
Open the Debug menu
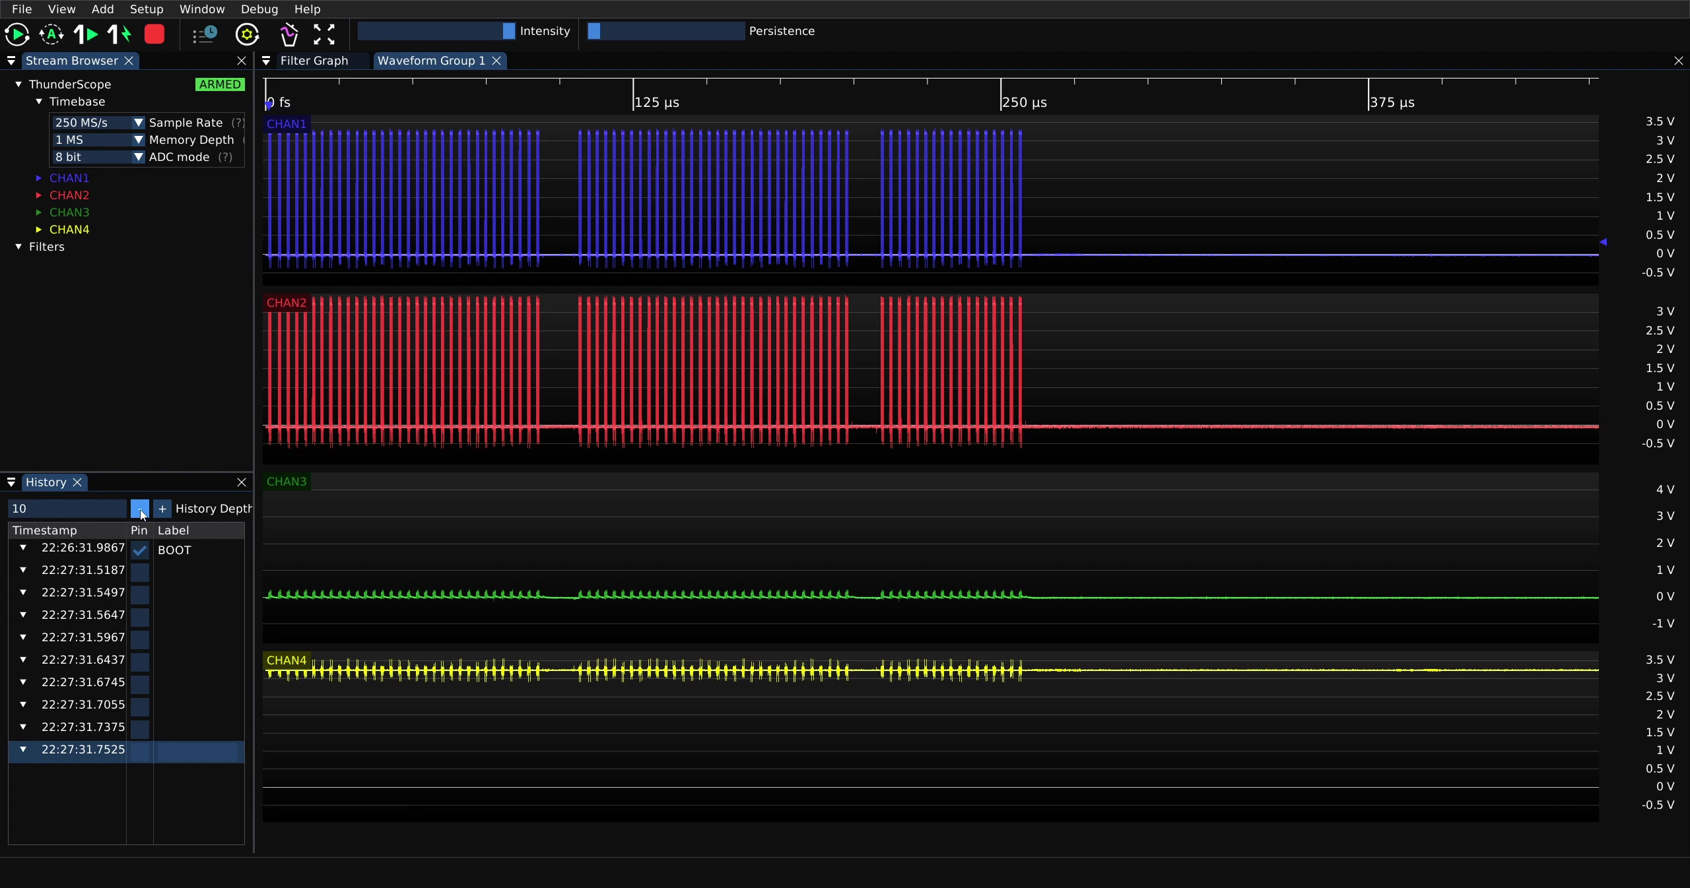[259, 9]
